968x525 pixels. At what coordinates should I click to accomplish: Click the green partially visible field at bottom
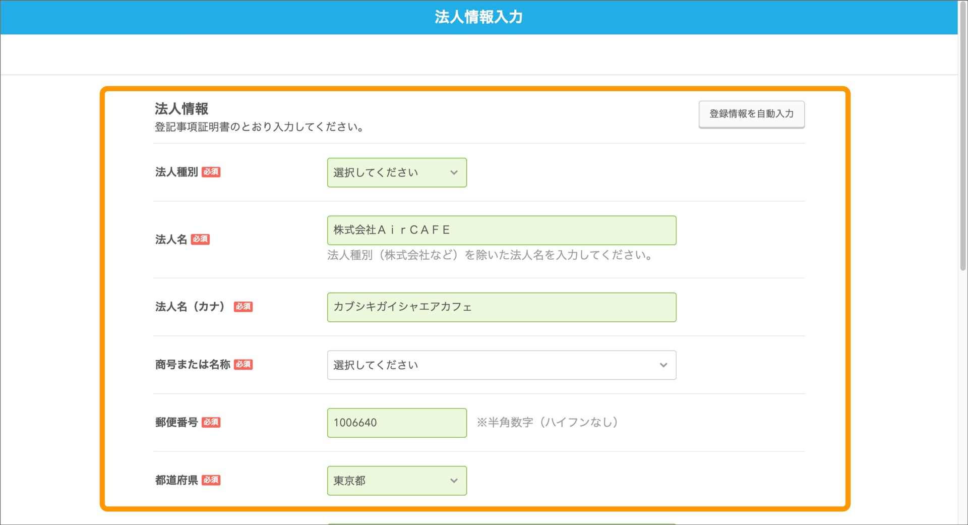tap(501, 523)
